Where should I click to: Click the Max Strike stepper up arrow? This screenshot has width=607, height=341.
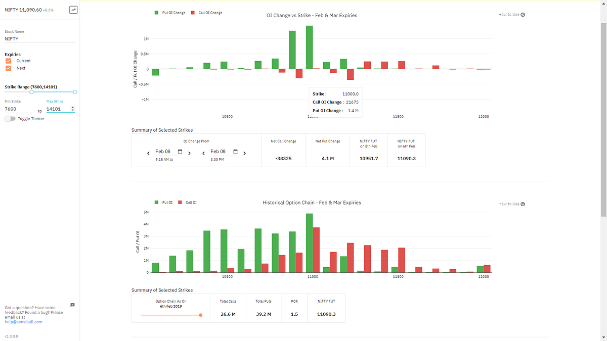point(72,107)
